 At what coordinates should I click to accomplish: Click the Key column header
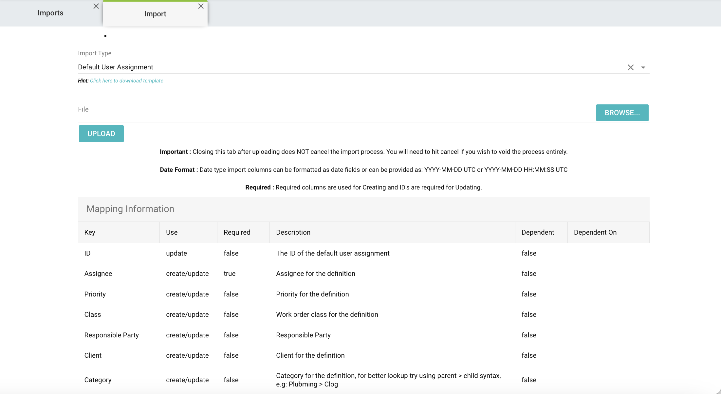pyautogui.click(x=90, y=232)
